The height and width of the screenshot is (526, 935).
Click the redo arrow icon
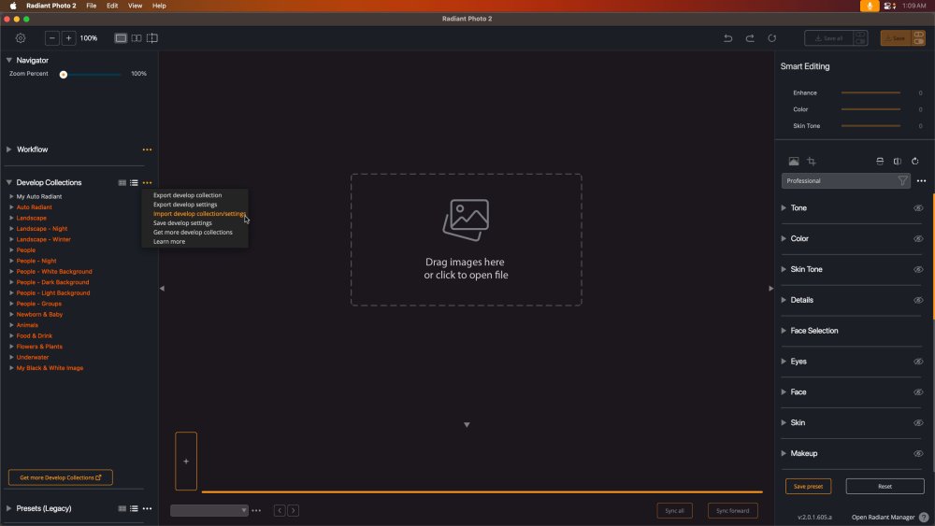pos(750,38)
